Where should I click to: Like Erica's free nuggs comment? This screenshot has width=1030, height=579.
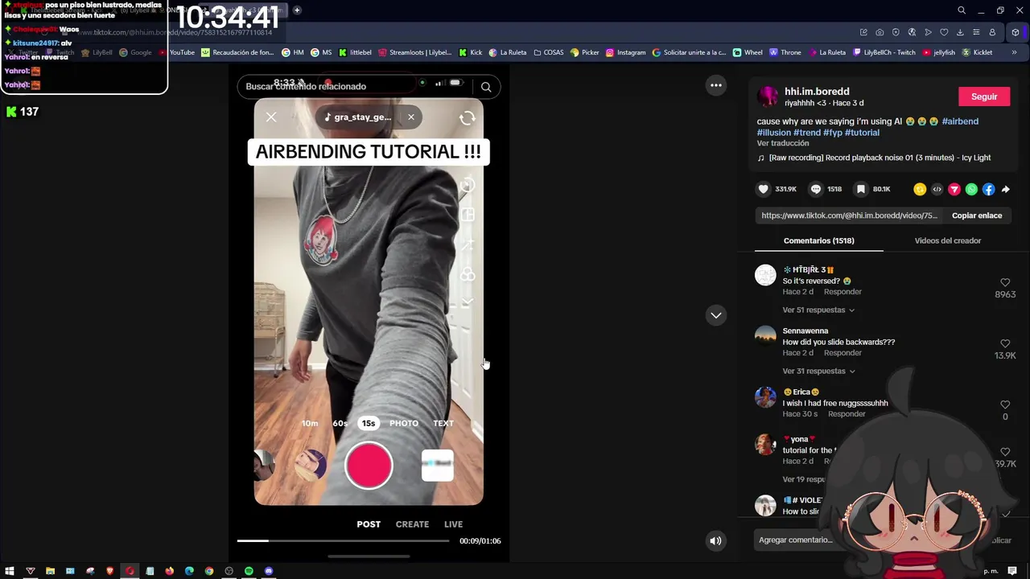pyautogui.click(x=1005, y=405)
